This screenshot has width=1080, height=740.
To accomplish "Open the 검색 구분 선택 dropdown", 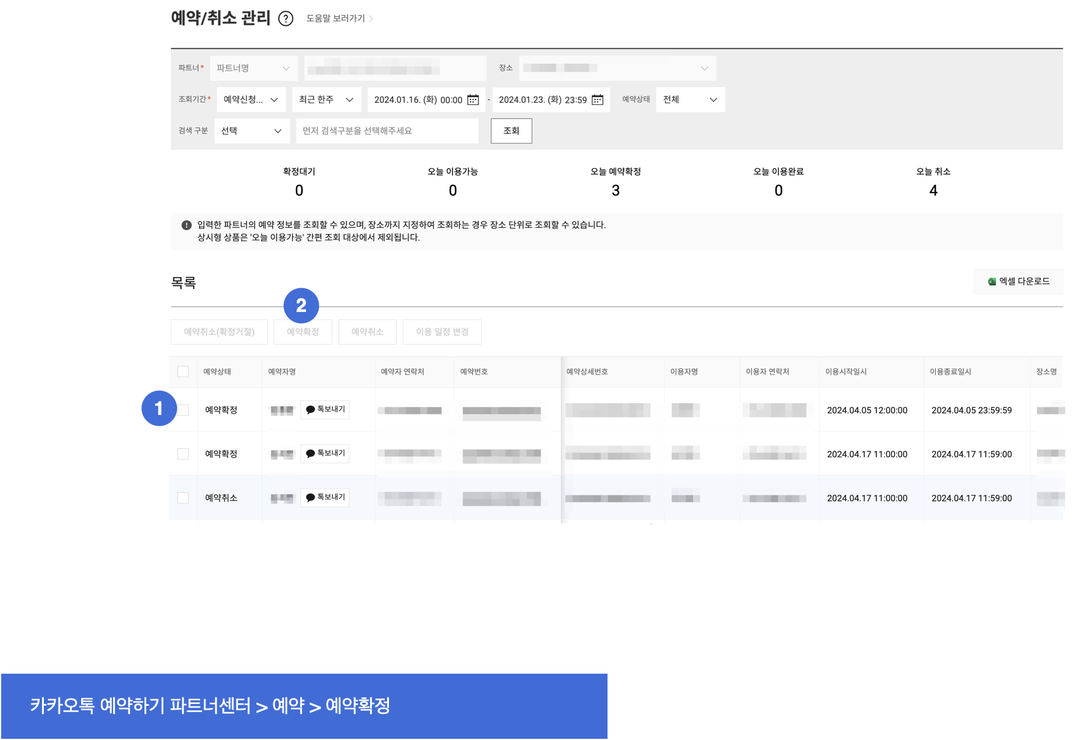I will pos(251,131).
